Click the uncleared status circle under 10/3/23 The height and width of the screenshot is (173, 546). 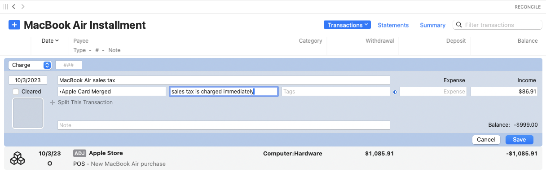[49, 163]
